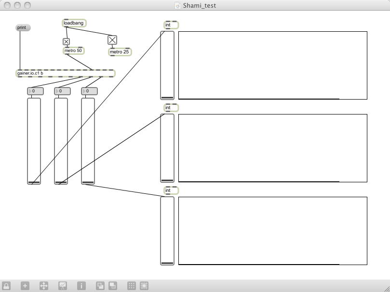Select the metro 50 object
This screenshot has width=390, height=292.
(x=73, y=51)
